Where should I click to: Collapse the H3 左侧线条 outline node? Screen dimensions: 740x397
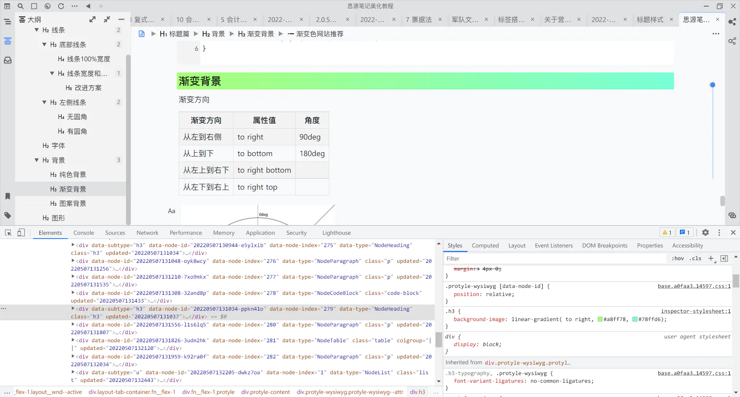[44, 103]
